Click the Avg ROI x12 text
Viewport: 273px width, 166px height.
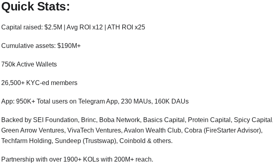coord(85,27)
